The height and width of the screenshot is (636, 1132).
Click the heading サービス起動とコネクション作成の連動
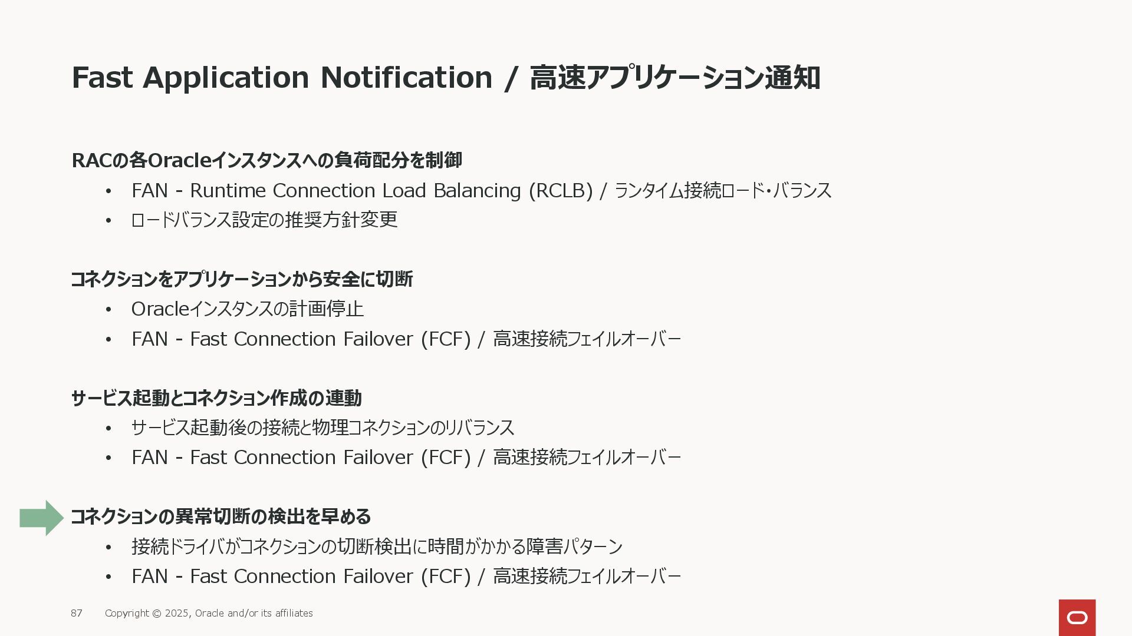pyautogui.click(x=216, y=398)
